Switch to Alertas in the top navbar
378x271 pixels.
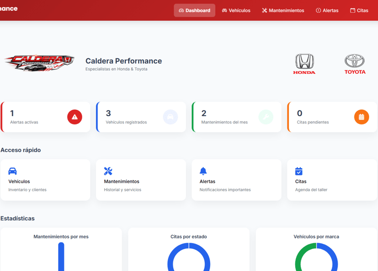click(327, 10)
